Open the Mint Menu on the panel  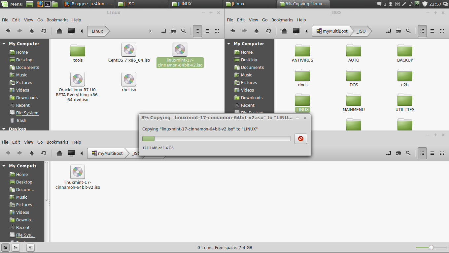tap(13, 4)
